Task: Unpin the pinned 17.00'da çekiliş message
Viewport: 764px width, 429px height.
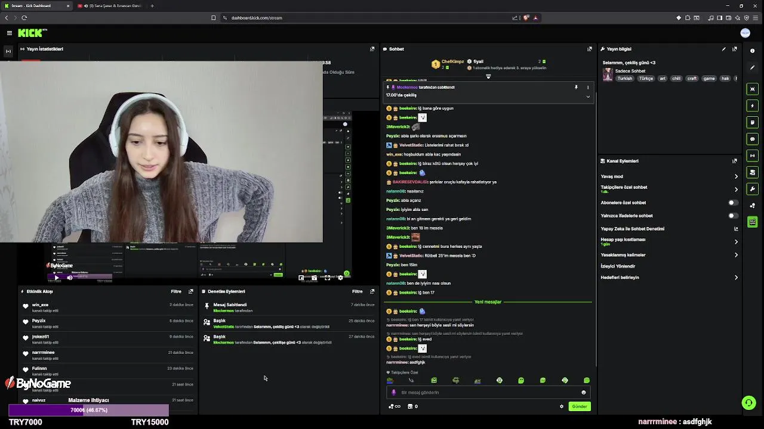Action: pyautogui.click(x=576, y=88)
